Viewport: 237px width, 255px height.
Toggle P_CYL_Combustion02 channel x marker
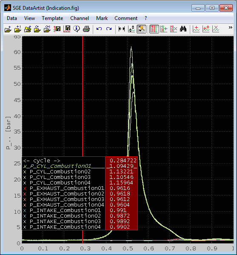[x=25, y=172]
